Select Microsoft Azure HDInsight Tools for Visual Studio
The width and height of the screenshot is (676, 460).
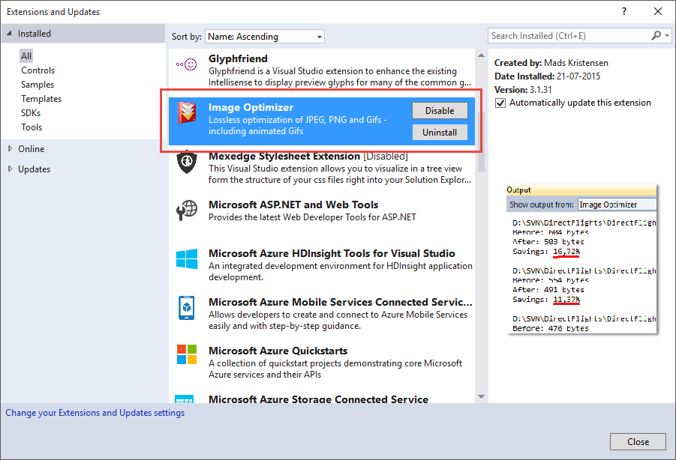click(x=332, y=253)
